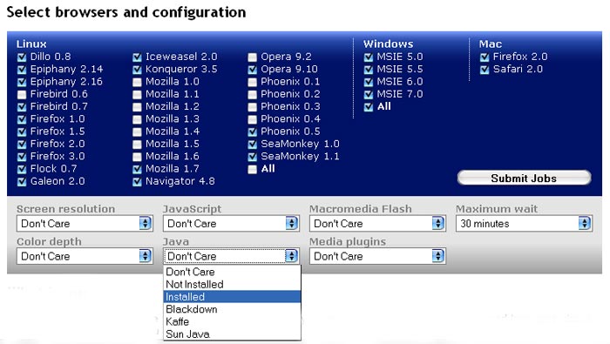This screenshot has height=344, width=610.
Task: Uncheck the Dillo 0.8 checkbox
Action: pos(22,57)
